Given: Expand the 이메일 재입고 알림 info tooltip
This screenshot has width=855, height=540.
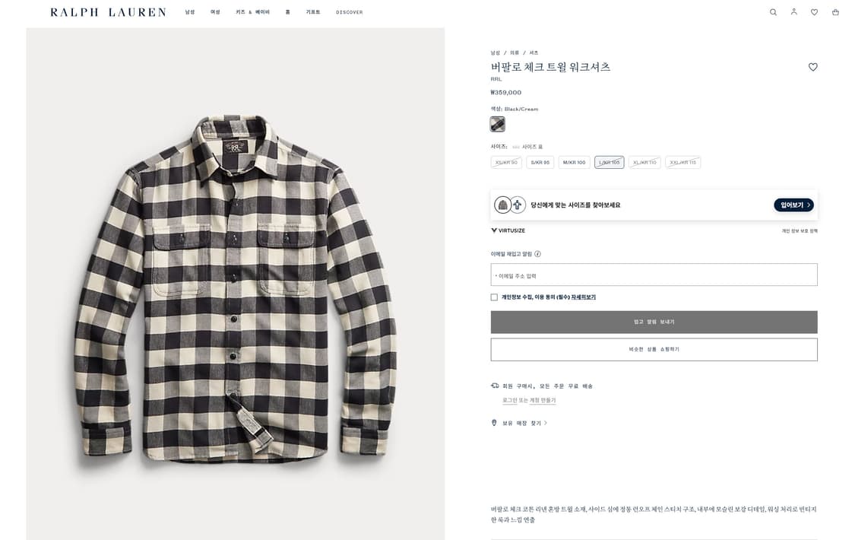Looking at the screenshot, I should 538,253.
